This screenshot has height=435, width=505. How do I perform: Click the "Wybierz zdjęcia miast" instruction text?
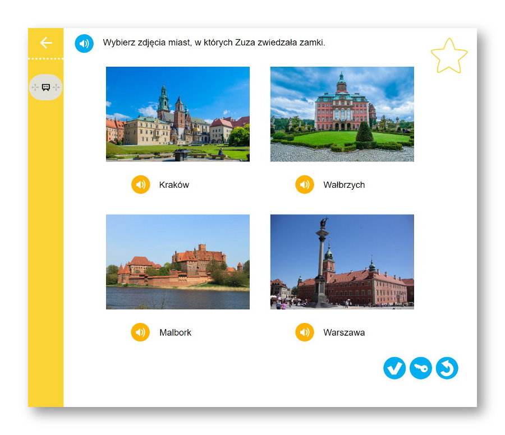(x=214, y=43)
